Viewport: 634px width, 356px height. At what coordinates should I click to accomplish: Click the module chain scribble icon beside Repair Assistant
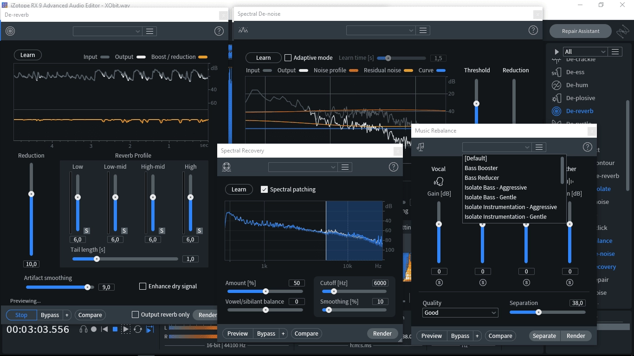pos(622,32)
